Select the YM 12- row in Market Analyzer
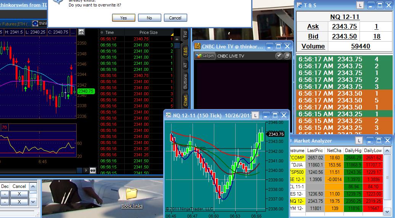This screenshot has height=218, width=395. (x=336, y=208)
